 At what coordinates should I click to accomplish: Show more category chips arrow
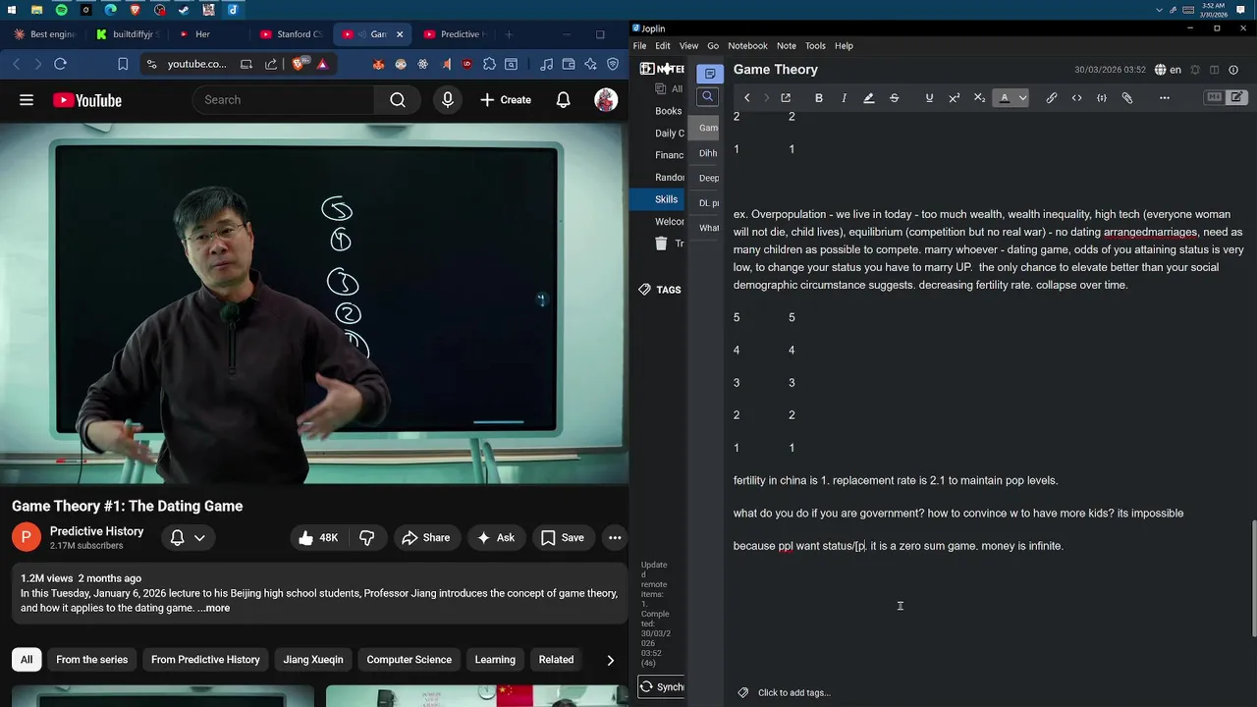tap(611, 660)
